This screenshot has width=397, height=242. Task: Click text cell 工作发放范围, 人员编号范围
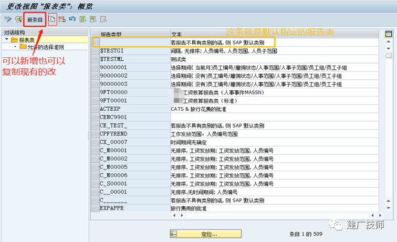click(x=275, y=134)
